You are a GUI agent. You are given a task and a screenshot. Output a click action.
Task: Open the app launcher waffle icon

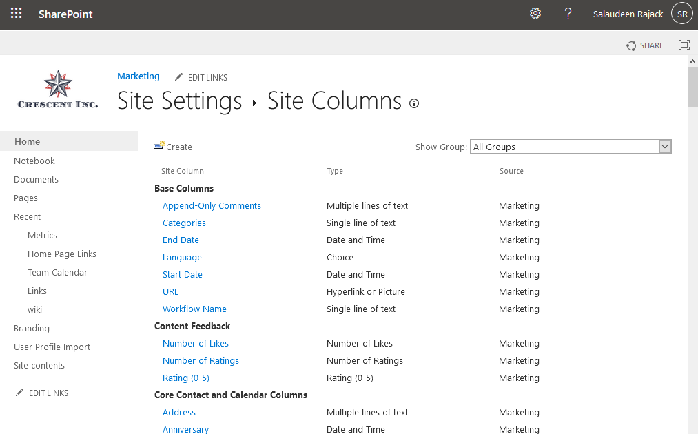tap(17, 14)
